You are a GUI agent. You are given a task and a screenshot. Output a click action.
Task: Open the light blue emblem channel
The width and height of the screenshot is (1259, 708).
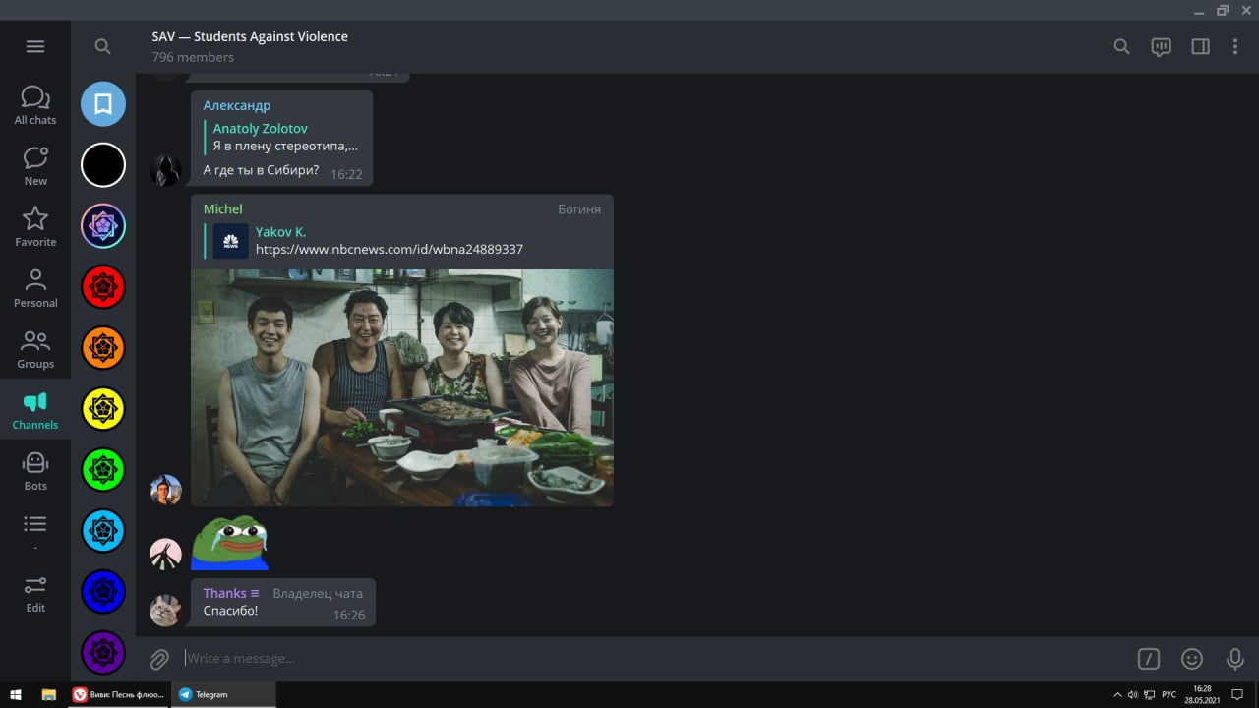pyautogui.click(x=103, y=530)
